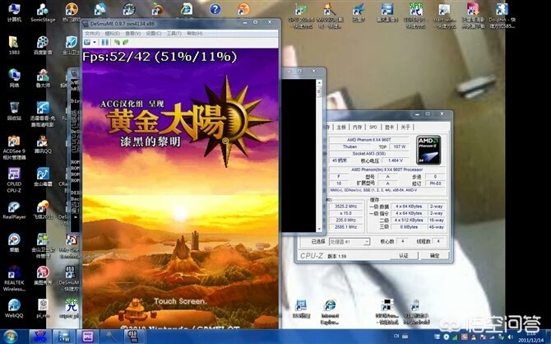
Task: Pause emulation with the DeSmuME pause icon
Action: pos(104,43)
